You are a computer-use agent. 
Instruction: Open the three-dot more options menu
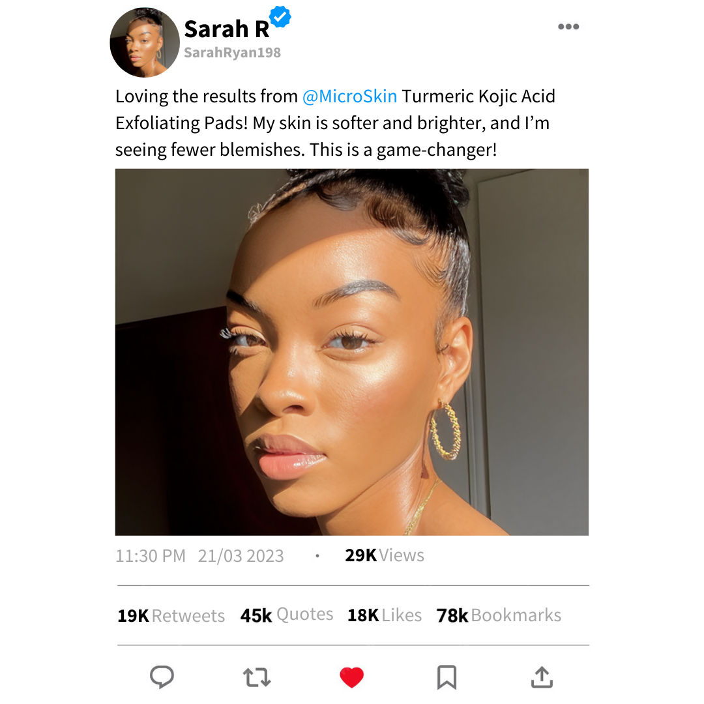568,27
